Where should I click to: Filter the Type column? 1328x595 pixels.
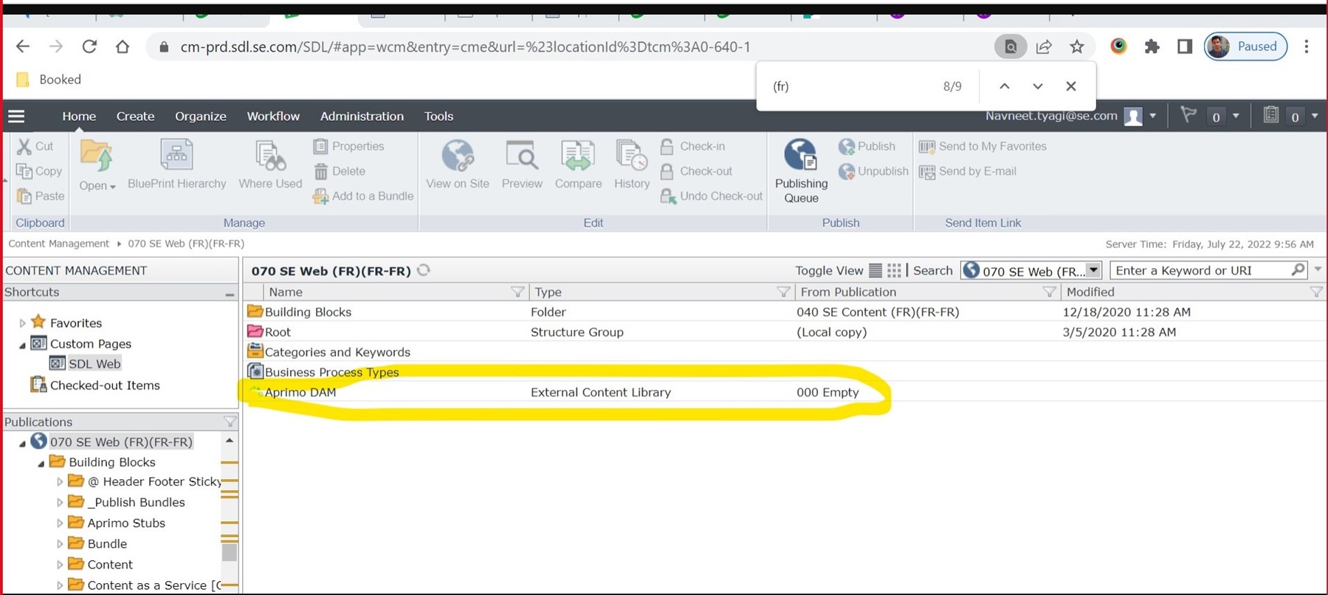(x=783, y=292)
